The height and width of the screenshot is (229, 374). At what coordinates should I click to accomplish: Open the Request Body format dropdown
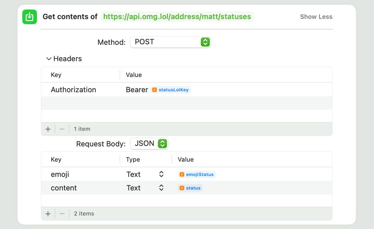pyautogui.click(x=149, y=143)
